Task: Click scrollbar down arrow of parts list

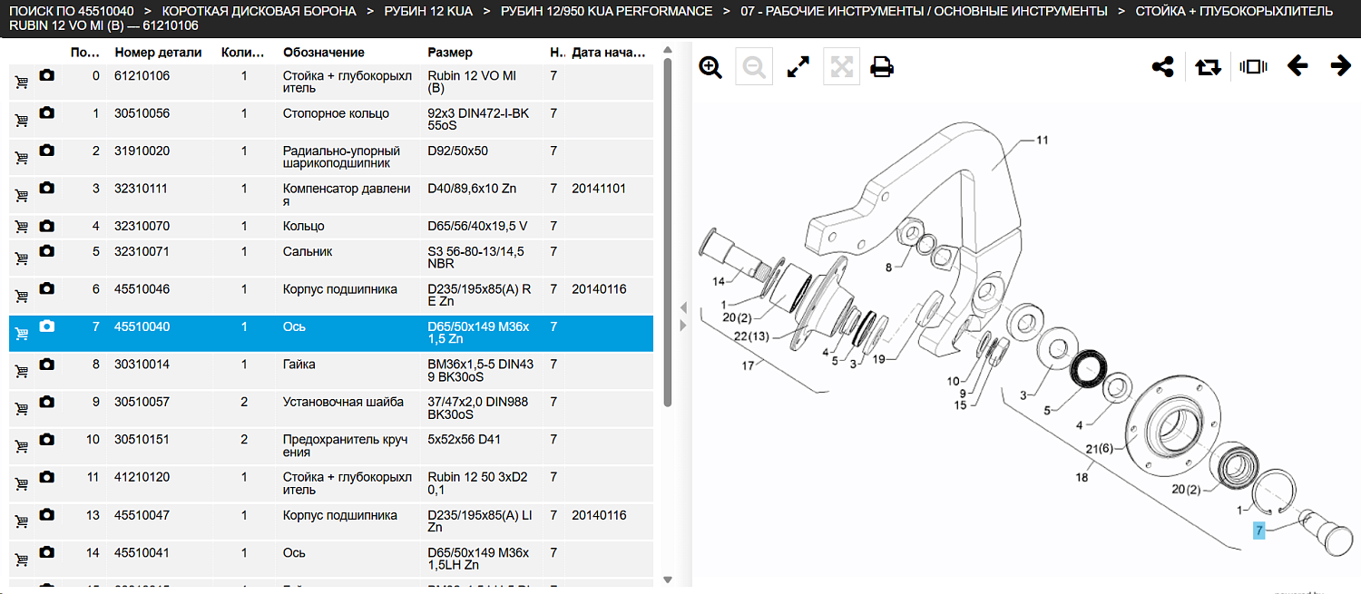Action: (668, 579)
